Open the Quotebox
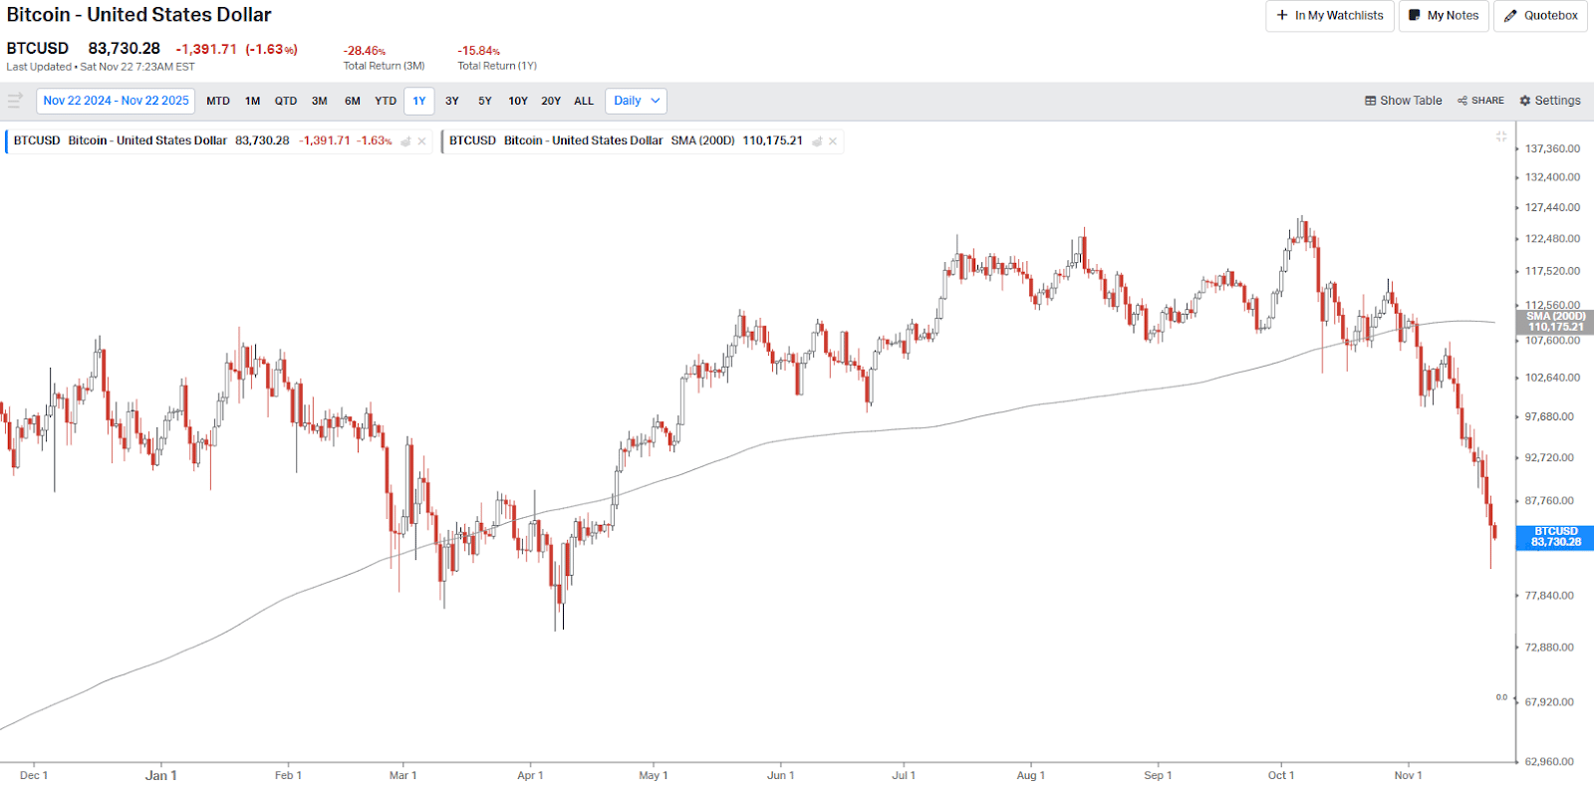 click(x=1540, y=16)
